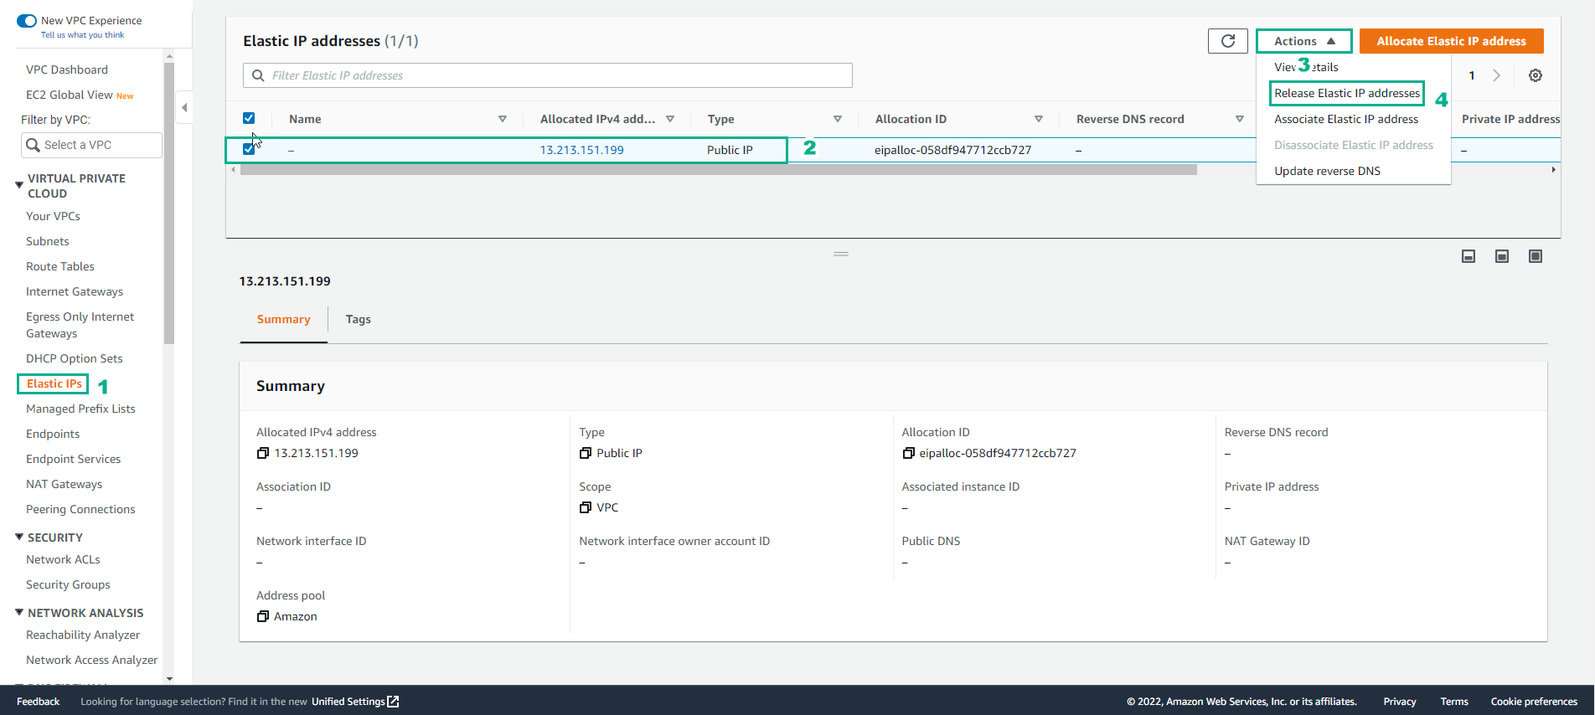
Task: Open Subnets page
Action: coord(47,241)
